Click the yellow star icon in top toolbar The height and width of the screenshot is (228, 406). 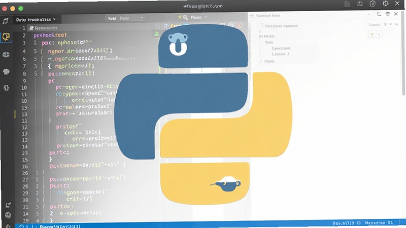pyautogui.click(x=180, y=17)
